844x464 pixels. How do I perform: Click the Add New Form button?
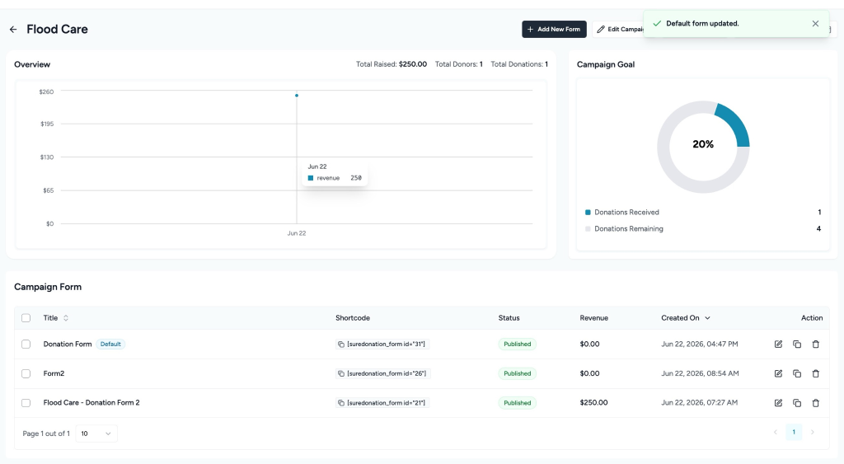(554, 29)
